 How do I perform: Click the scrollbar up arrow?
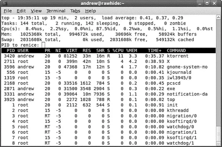tap(218, 18)
